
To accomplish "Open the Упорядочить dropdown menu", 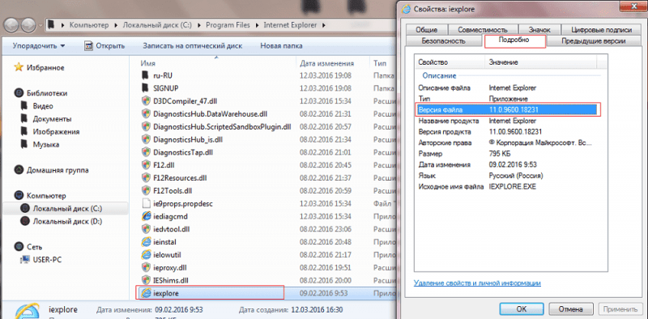I will pos(39,46).
